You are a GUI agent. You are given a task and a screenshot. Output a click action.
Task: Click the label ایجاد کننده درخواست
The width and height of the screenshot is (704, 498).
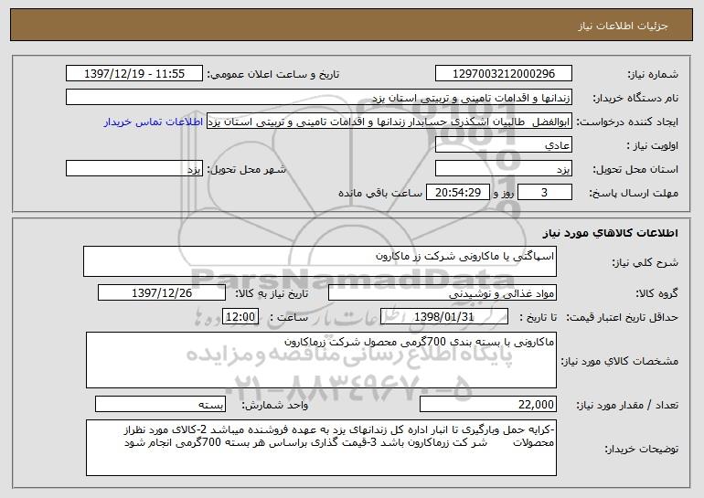coord(627,122)
